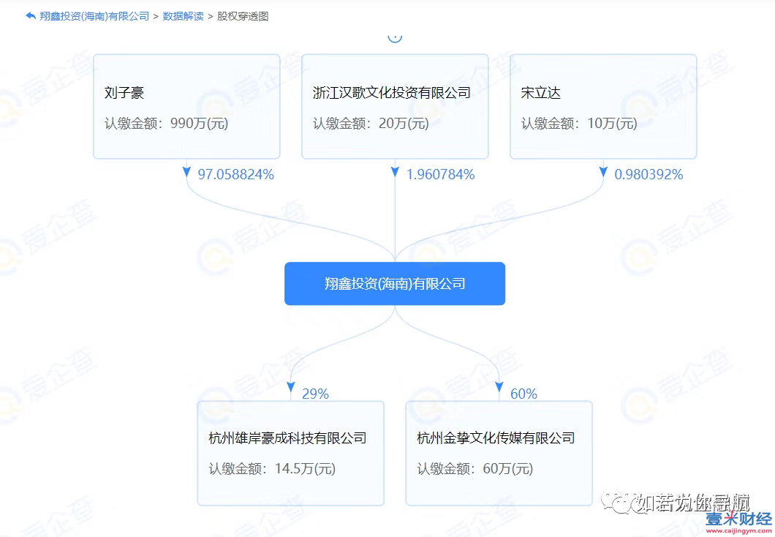Click central node 翔鑫投资(海南)有限公司

pyautogui.click(x=394, y=283)
